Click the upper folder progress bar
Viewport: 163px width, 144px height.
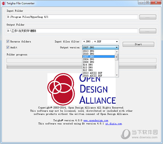click(x=81, y=60)
